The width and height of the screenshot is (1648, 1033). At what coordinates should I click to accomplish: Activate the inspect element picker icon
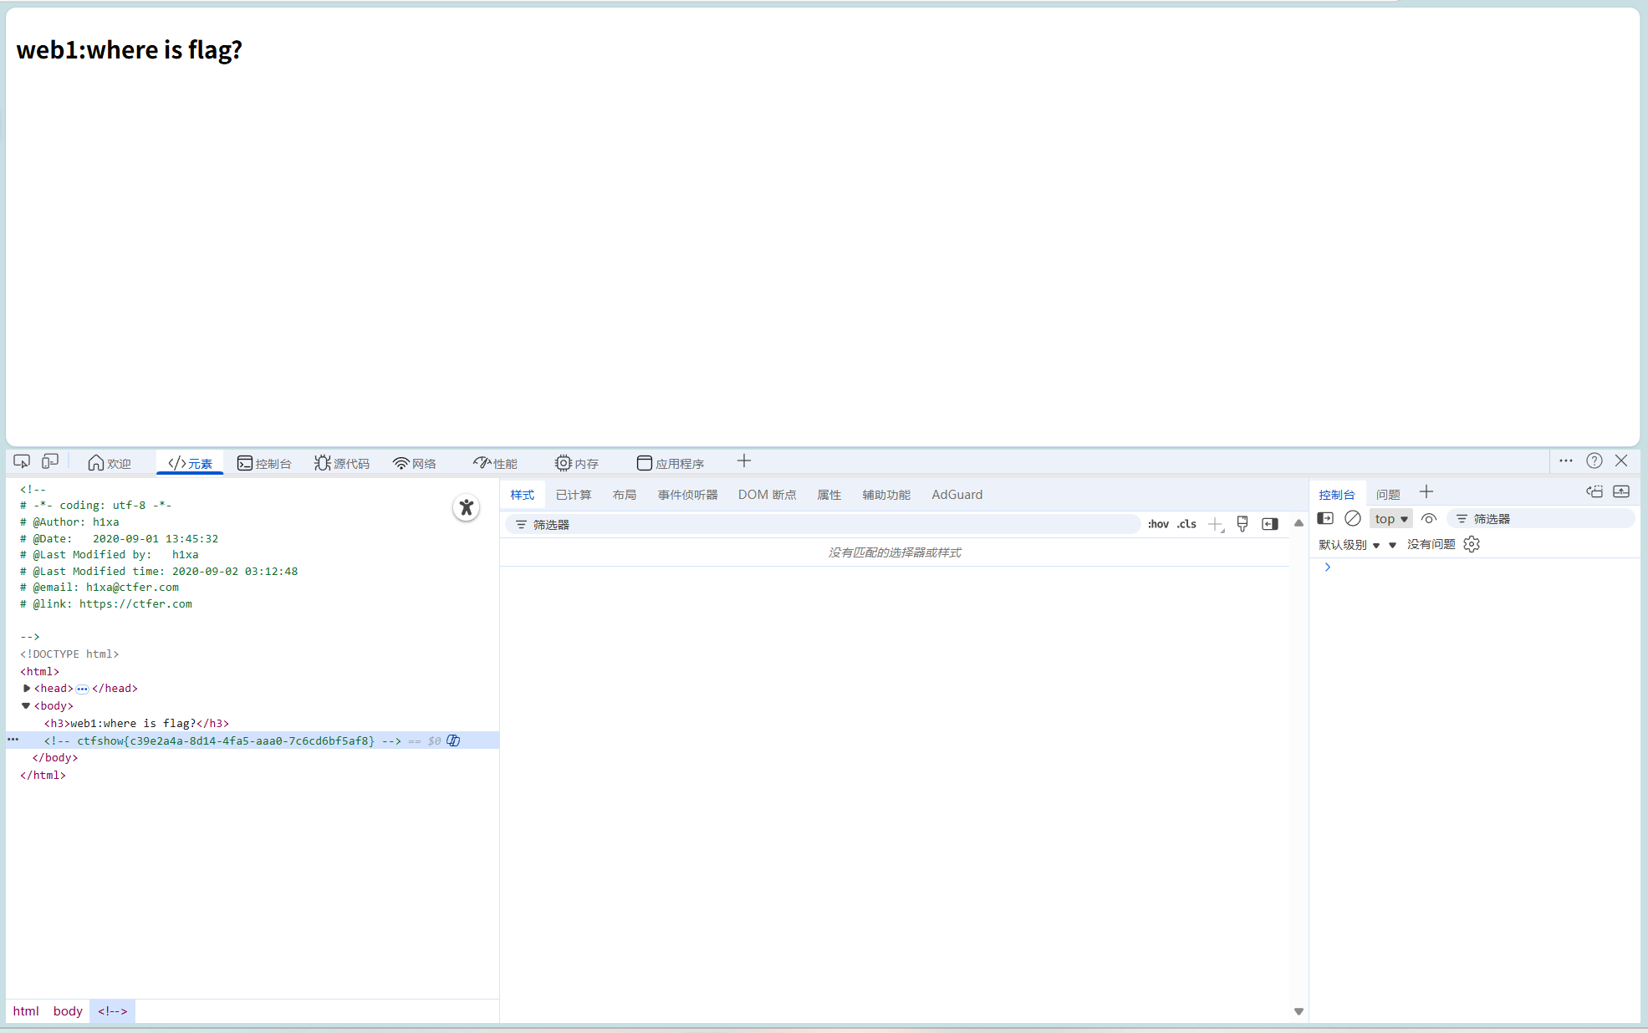click(x=22, y=461)
